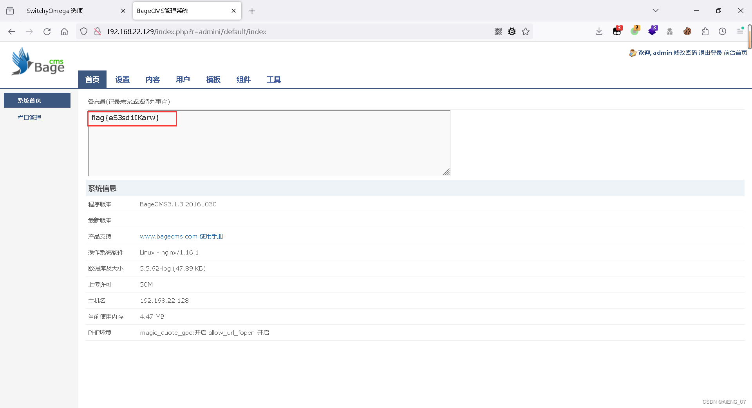Open the tracking protection shield icon
The image size is (752, 408).
click(84, 31)
